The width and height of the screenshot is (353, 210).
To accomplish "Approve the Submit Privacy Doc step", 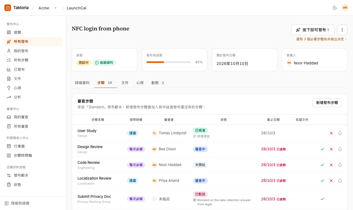I will 322,199.
